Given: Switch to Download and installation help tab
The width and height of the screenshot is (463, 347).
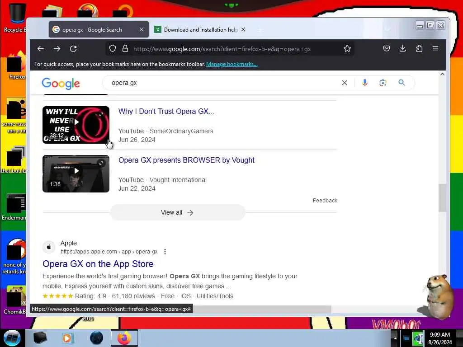Looking at the screenshot, I should point(200,29).
